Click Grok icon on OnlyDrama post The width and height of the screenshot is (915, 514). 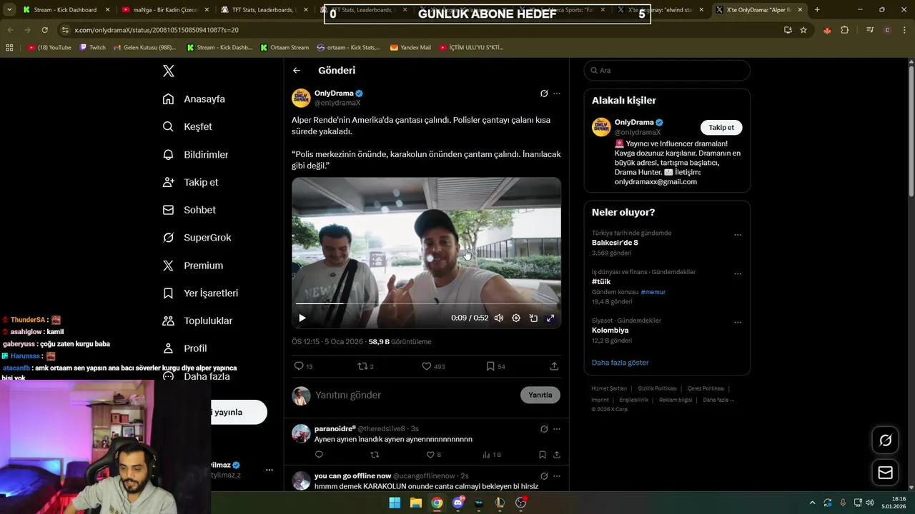(544, 94)
